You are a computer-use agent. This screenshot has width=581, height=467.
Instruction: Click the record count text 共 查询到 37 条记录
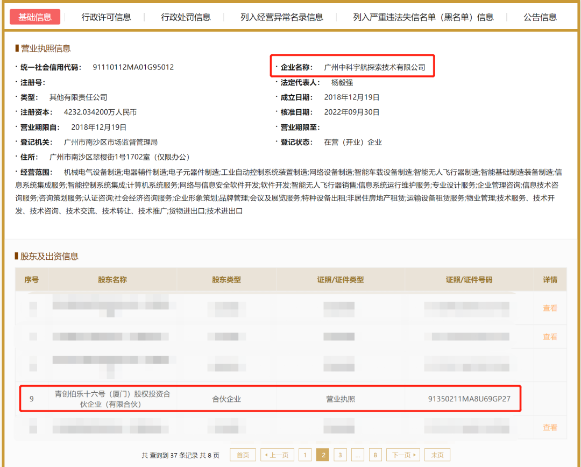coord(169,455)
